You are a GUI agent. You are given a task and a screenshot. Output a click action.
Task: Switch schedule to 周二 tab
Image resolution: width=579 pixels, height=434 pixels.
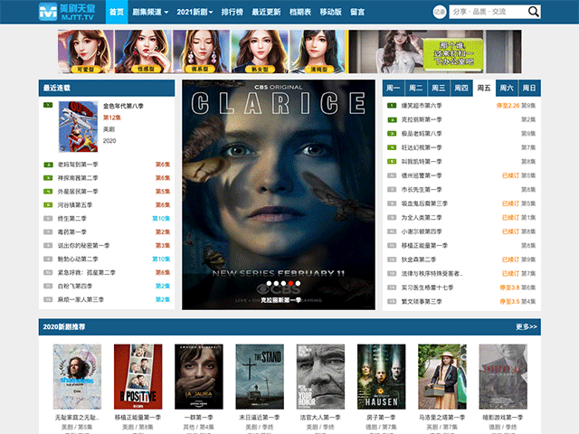click(416, 88)
